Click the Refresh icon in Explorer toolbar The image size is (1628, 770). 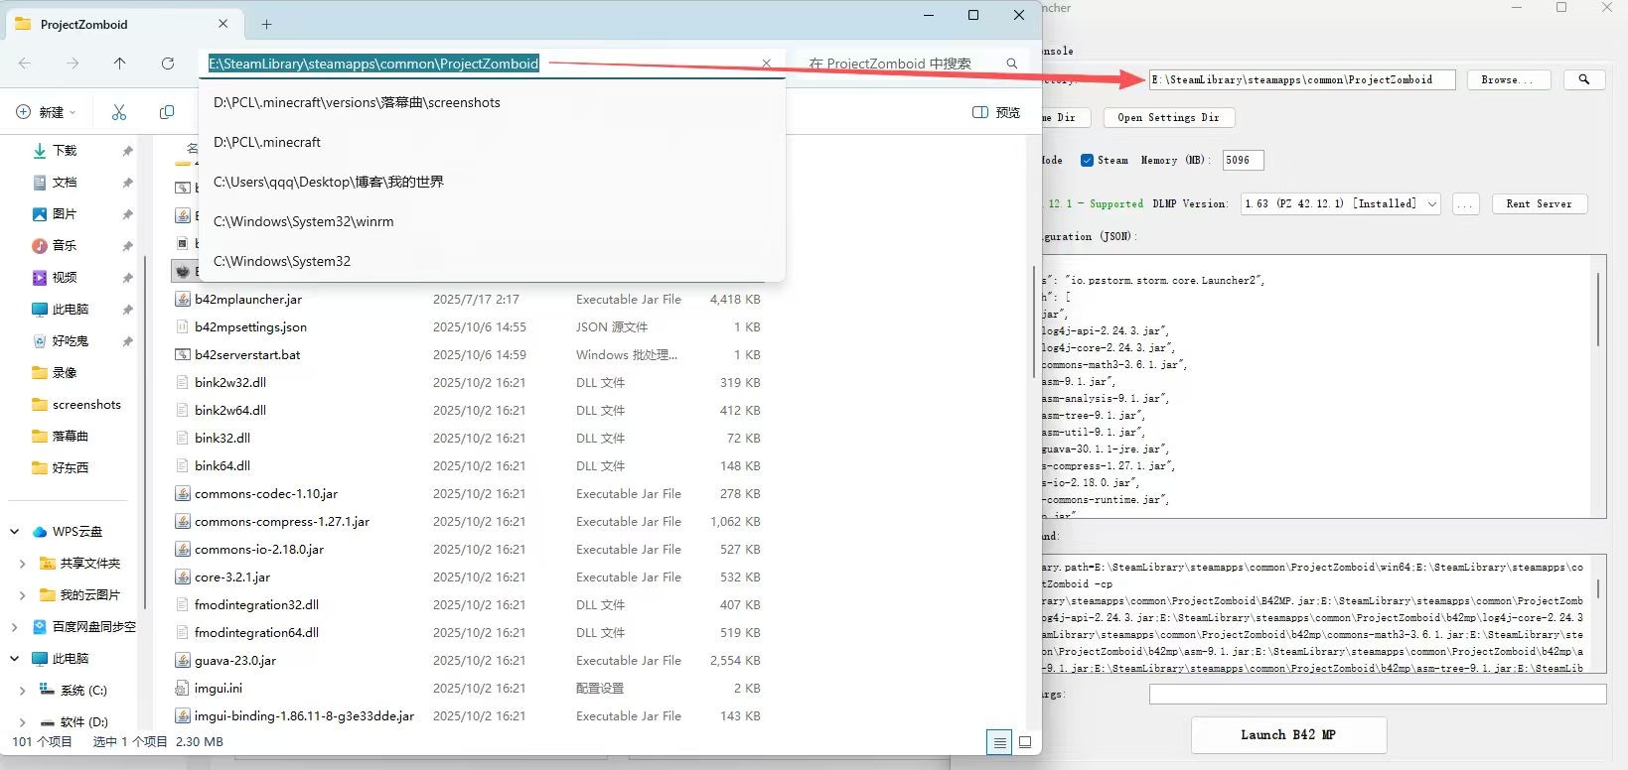[168, 64]
